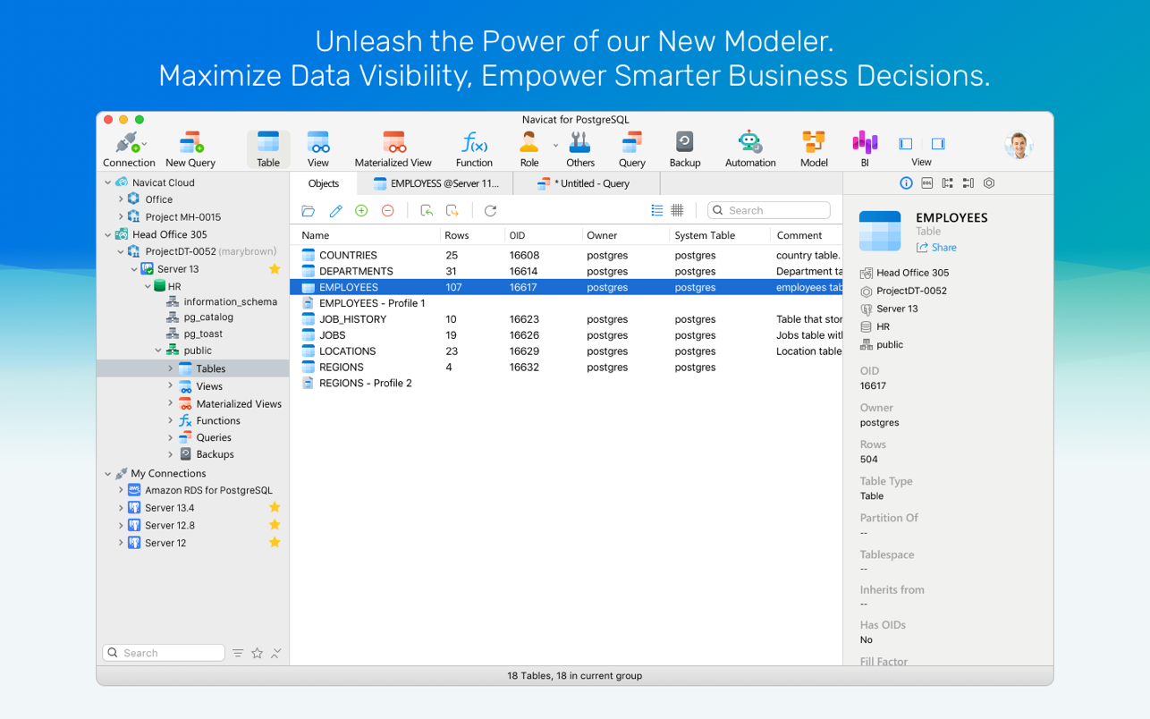Open the Role toolbar icon
Image resolution: width=1150 pixels, height=719 pixels.
529,149
